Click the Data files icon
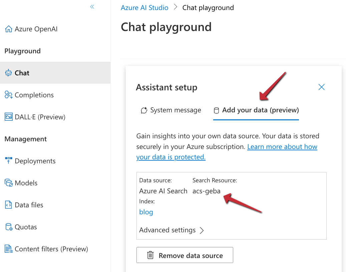This screenshot has width=346, height=272. [x=9, y=205]
